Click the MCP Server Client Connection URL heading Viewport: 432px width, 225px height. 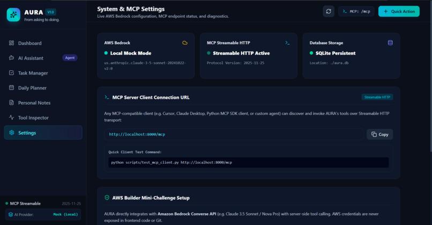click(151, 97)
